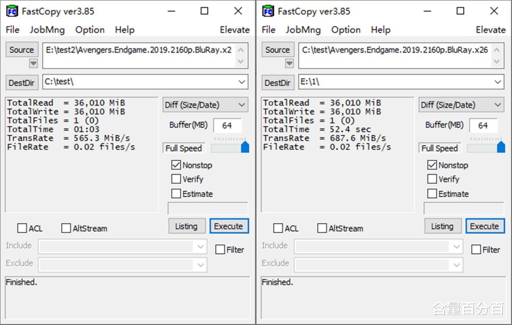Click Buffer(MB) field in left window
This screenshot has width=512, height=325.
click(x=227, y=126)
